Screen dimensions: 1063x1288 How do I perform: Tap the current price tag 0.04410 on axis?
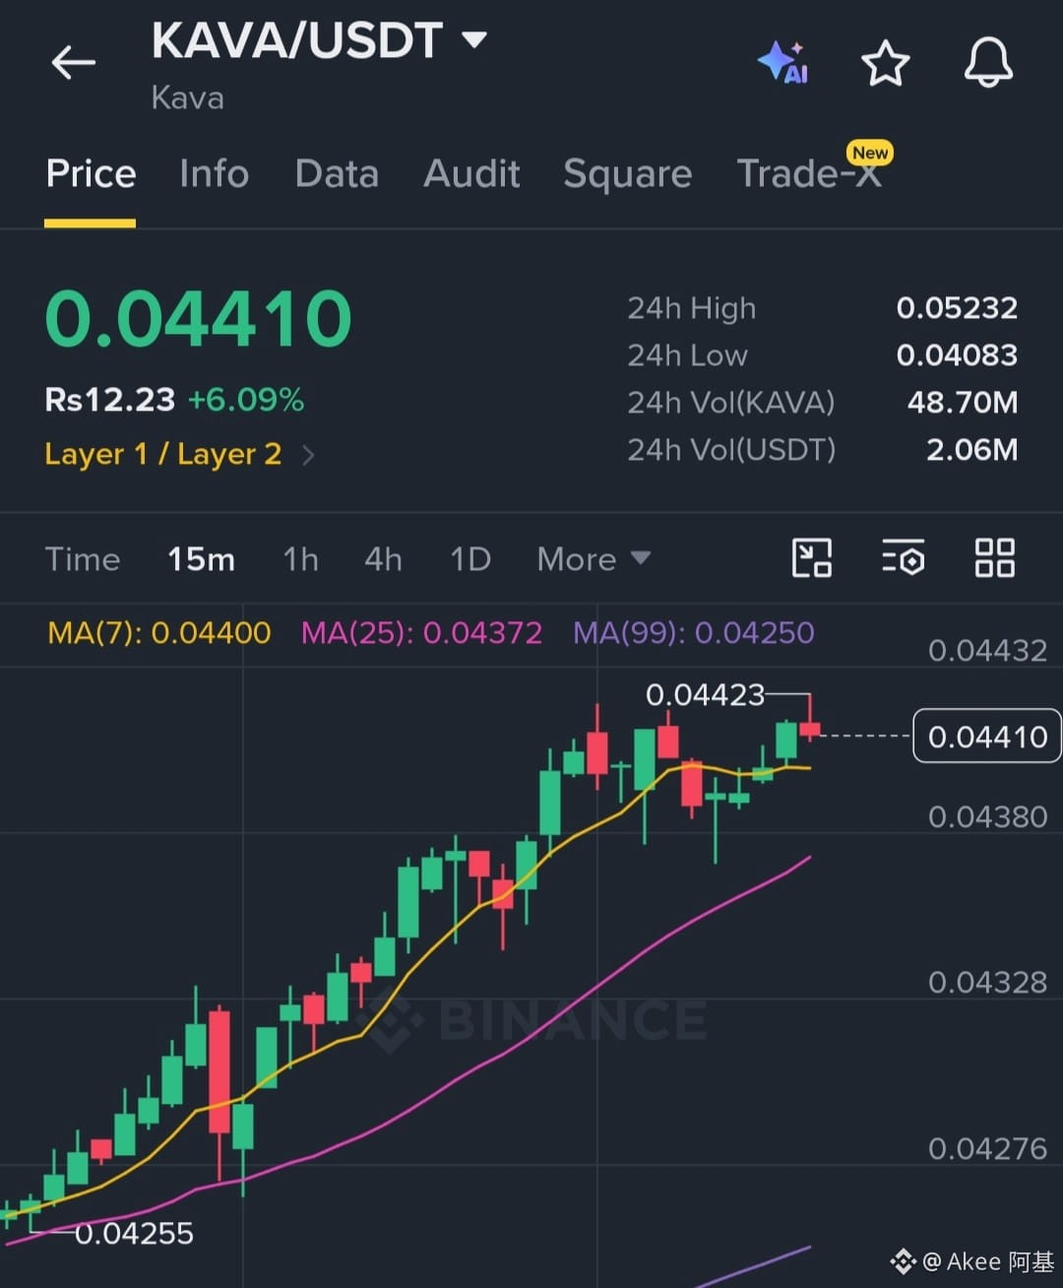pyautogui.click(x=987, y=737)
